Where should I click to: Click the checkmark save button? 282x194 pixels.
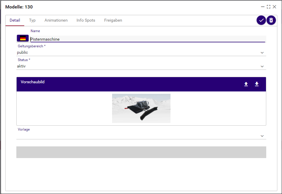261,20
